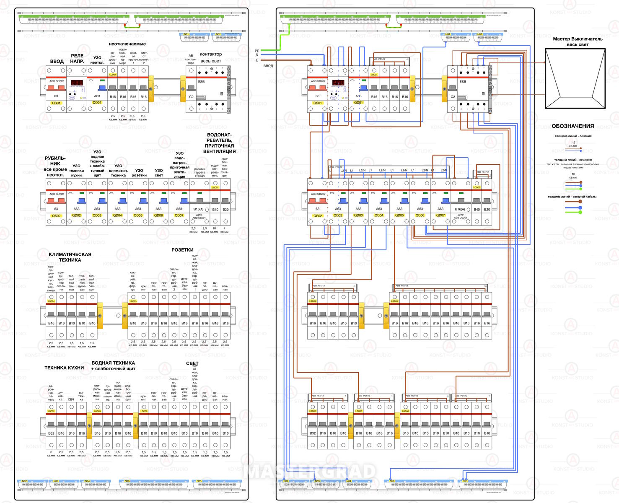Click the ОБОЗНАЧЕНИЯ legend heading

point(572,126)
